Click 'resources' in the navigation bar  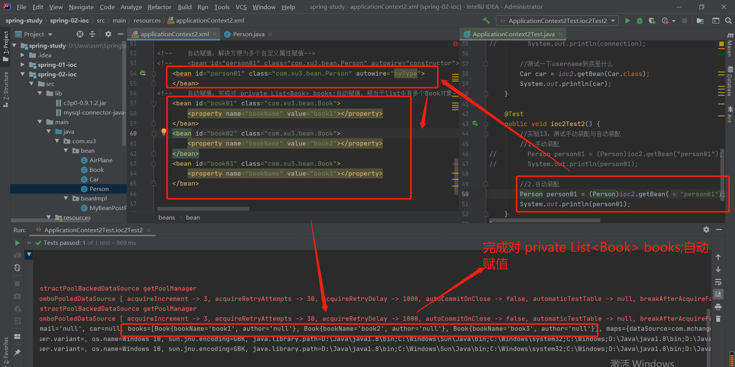(x=147, y=21)
